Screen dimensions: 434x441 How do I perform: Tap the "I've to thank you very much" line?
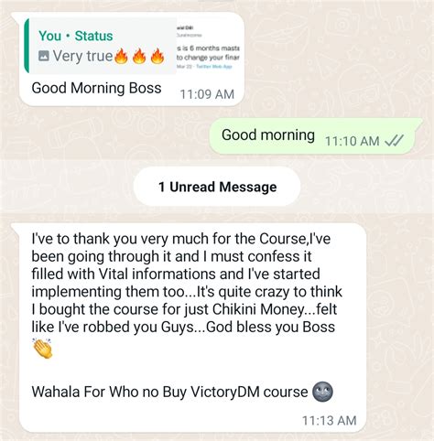(181, 239)
